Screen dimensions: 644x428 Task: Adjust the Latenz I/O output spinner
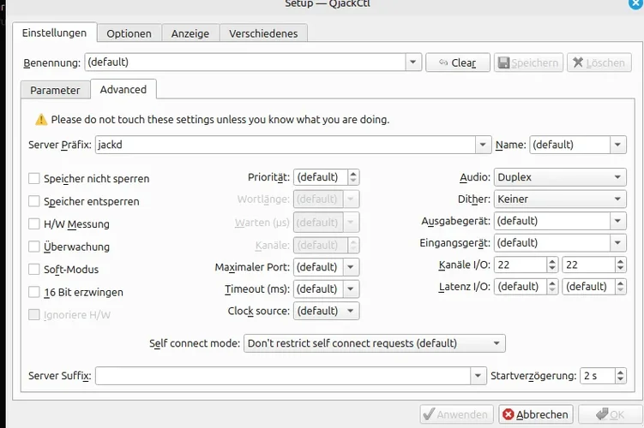[621, 287]
